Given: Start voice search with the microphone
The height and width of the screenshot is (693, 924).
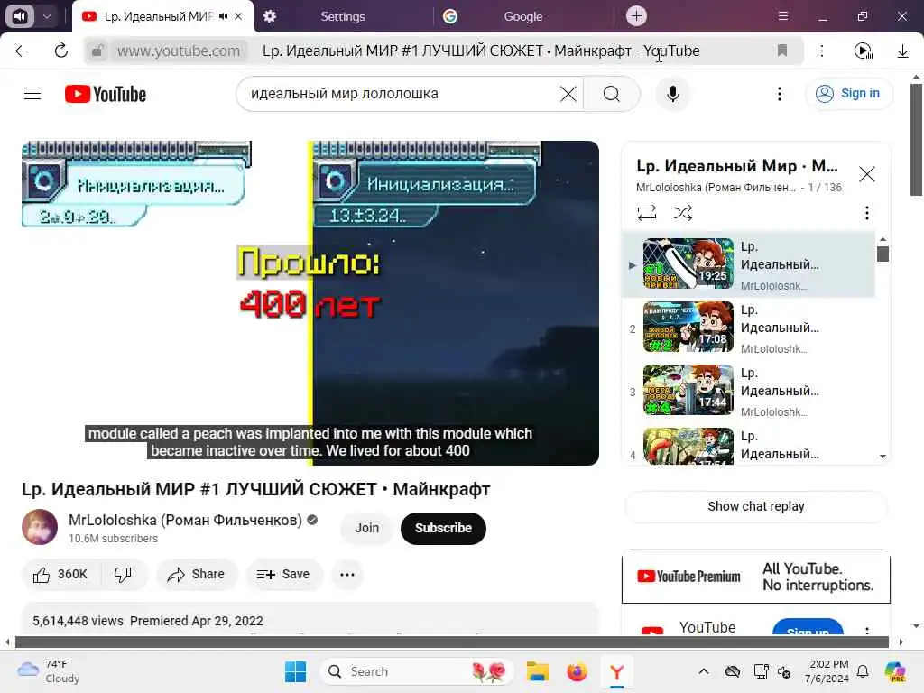Looking at the screenshot, I should [672, 94].
